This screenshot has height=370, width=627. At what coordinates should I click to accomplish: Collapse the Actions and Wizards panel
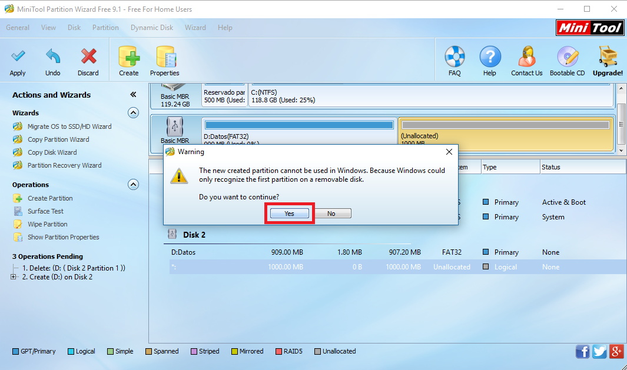(133, 95)
